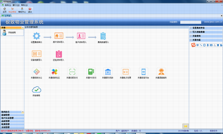This screenshot has height=134, width=223.
Task: Open 客户资料导入 pink ID card icon
Action: (81, 36)
